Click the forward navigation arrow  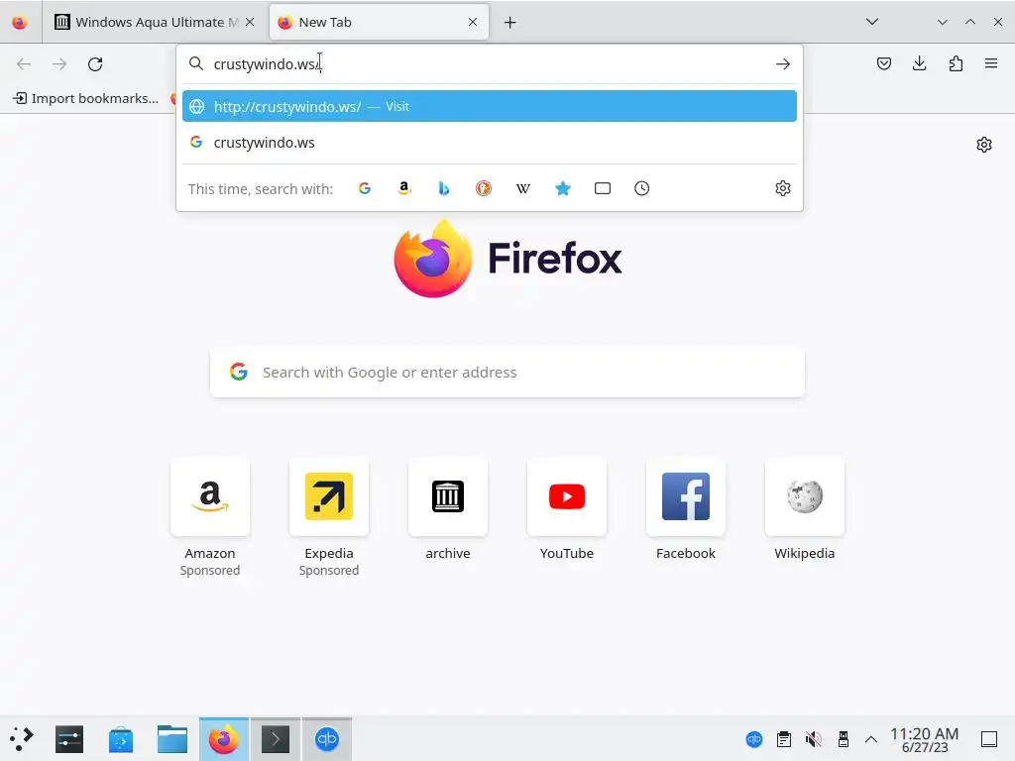(59, 64)
